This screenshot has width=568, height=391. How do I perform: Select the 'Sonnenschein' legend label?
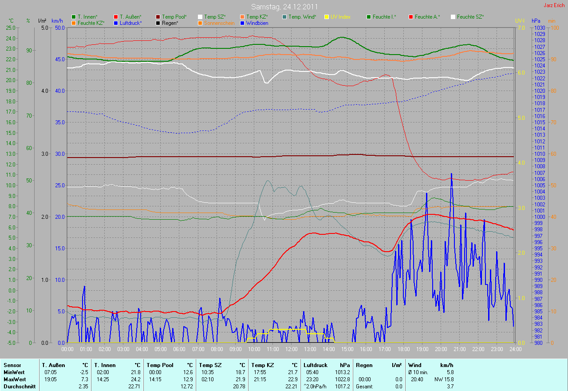click(218, 23)
